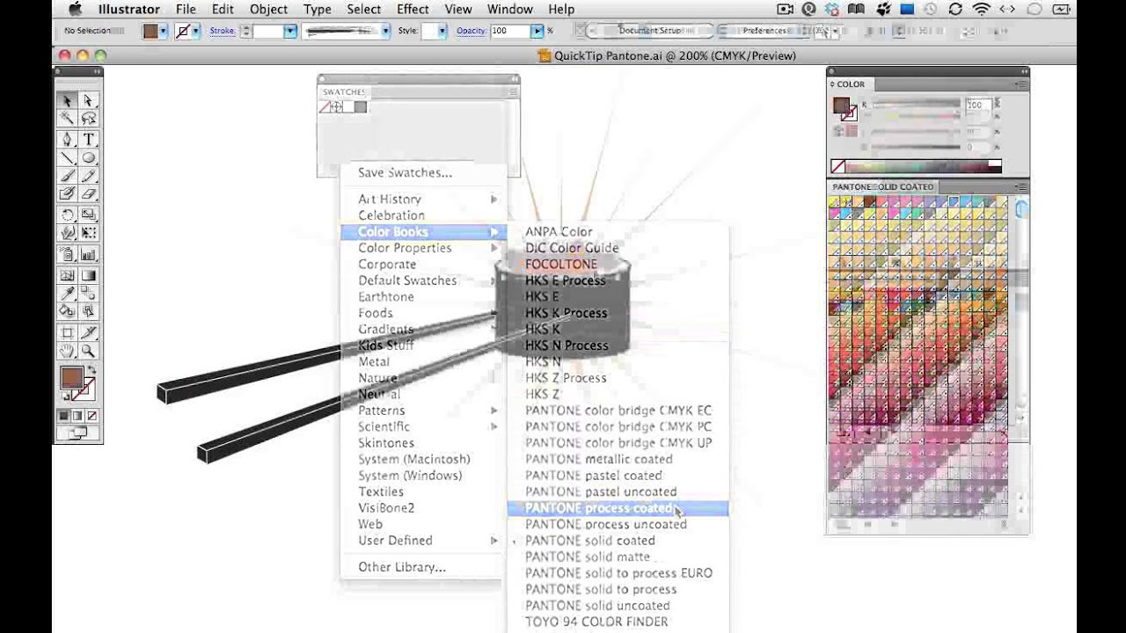The width and height of the screenshot is (1126, 633).
Task: Open the Apple menu
Action: point(76,9)
